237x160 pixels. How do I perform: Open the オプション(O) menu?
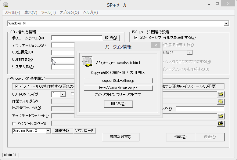pyautogui.click(x=69, y=13)
